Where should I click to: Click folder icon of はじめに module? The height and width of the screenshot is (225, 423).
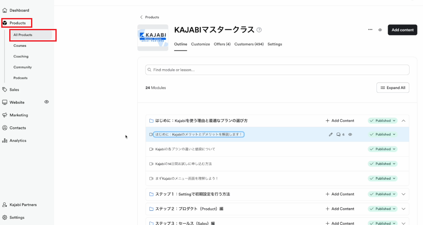[151, 120]
